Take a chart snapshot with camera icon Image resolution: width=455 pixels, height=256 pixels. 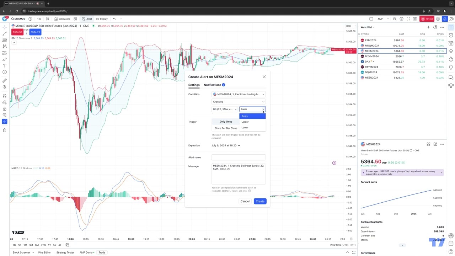tap(415, 19)
